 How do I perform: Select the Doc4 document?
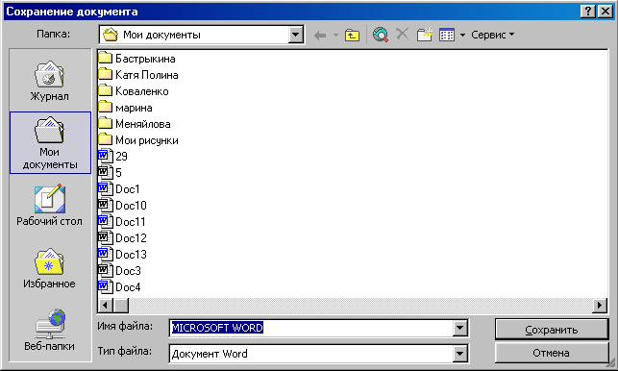(x=119, y=287)
